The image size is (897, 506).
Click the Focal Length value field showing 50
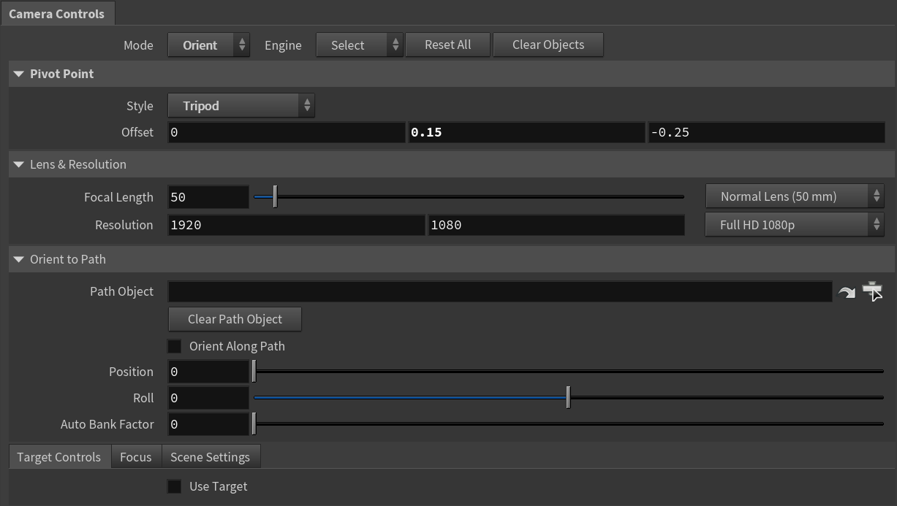[208, 197]
